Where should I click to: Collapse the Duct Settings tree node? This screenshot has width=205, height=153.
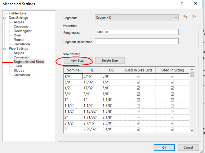point(5,18)
